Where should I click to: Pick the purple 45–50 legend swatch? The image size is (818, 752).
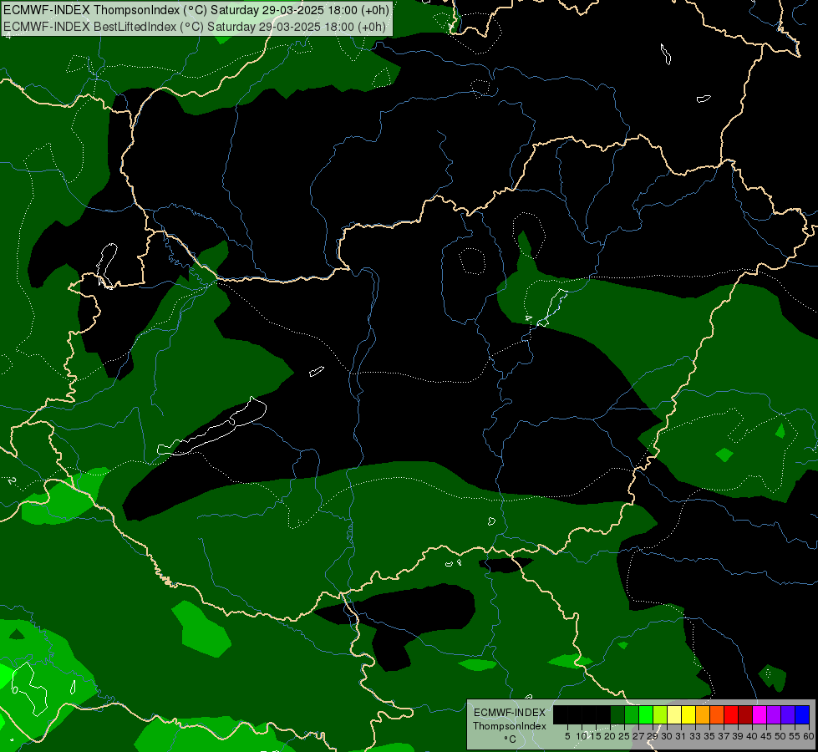tap(774, 714)
